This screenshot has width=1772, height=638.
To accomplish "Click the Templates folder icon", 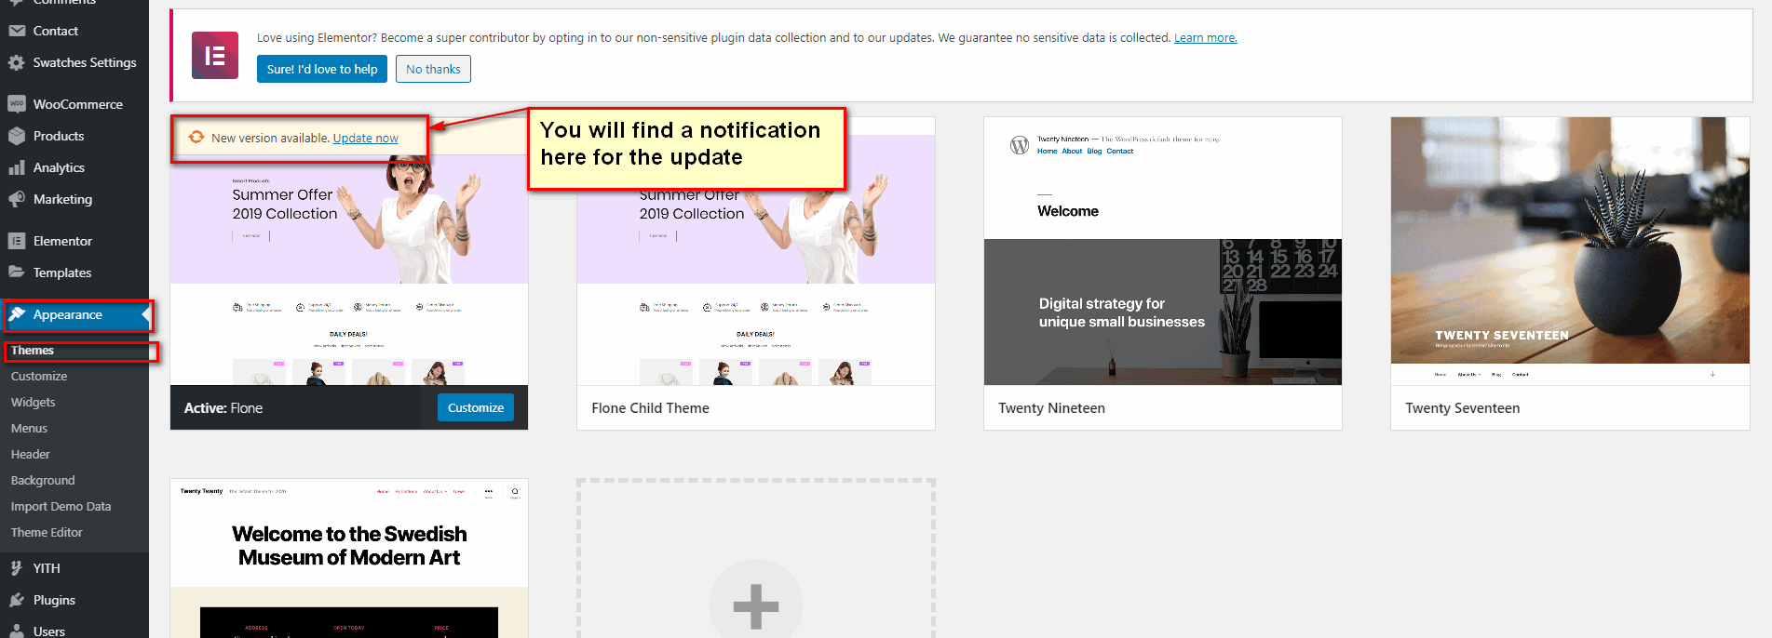I will pyautogui.click(x=17, y=272).
